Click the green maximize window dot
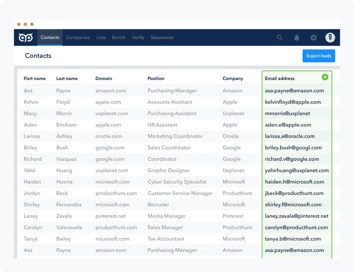The image size is (354, 272). [x=32, y=24]
